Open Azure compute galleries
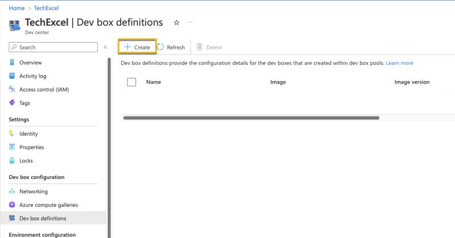Viewport: 455px width, 238px height. pyautogui.click(x=49, y=205)
